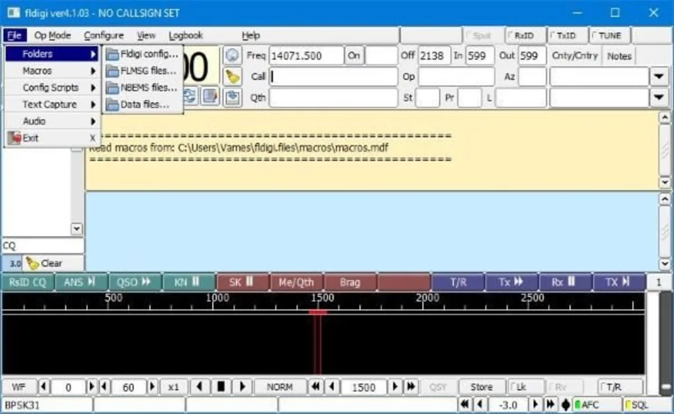Image resolution: width=674 pixels, height=414 pixels.
Task: Click the save QSO icon beside Qth
Action: coord(231,97)
